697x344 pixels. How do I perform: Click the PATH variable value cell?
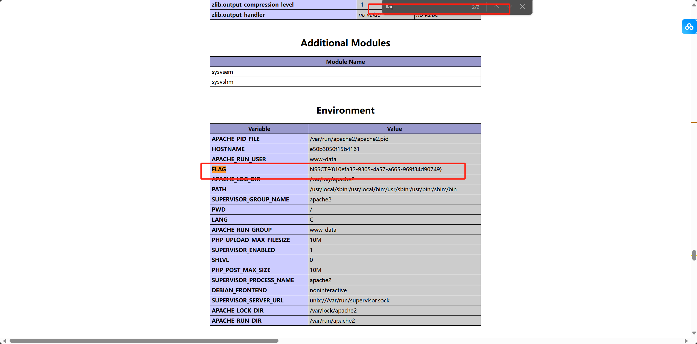[x=383, y=189]
